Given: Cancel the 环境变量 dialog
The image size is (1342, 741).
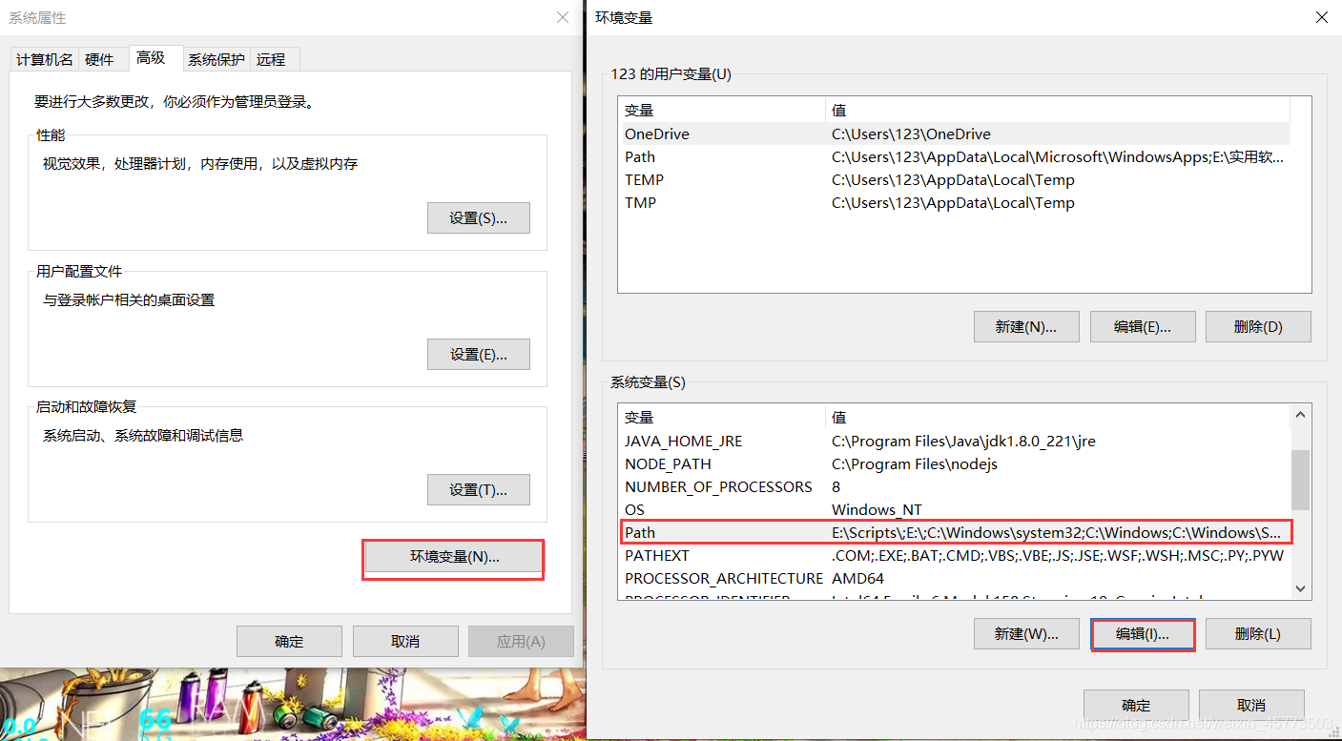Looking at the screenshot, I should (1251, 706).
